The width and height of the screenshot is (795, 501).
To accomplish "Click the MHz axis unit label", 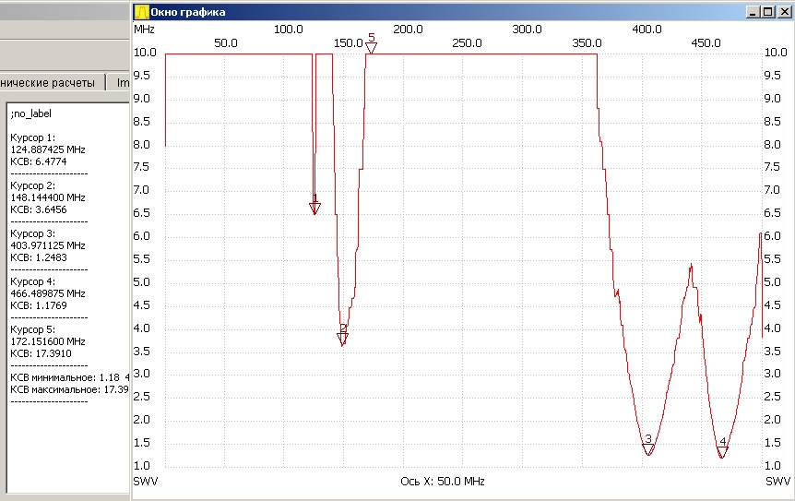I will pos(144,30).
